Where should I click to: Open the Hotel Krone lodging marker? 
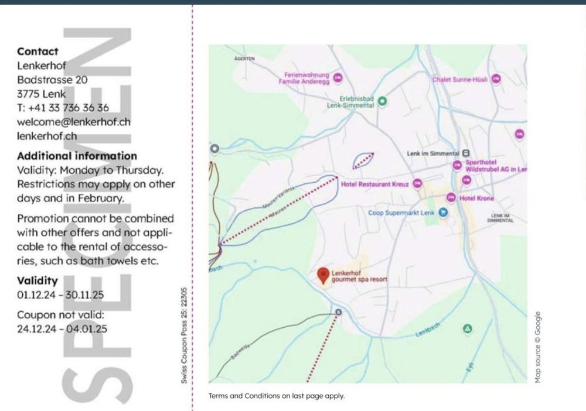coord(451,198)
